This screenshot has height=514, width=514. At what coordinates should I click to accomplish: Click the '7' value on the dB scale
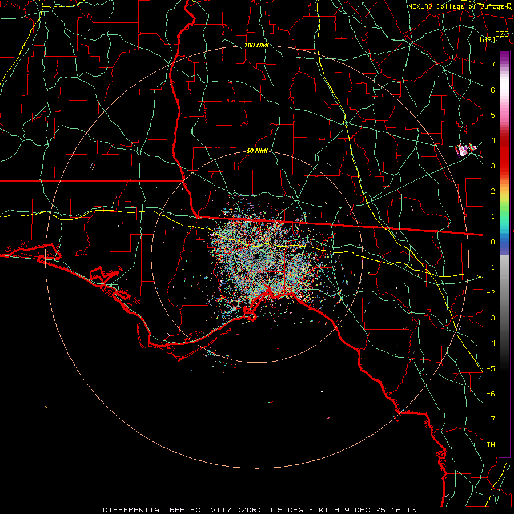[x=493, y=64]
